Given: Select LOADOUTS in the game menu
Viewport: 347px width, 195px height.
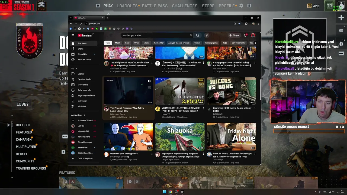Looking at the screenshot, I should 127,6.
